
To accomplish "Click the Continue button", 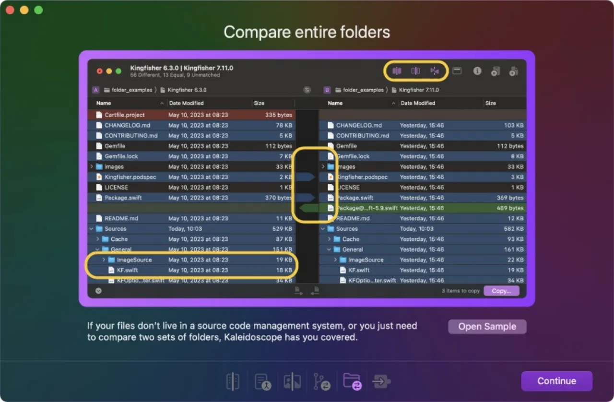I will [x=557, y=381].
